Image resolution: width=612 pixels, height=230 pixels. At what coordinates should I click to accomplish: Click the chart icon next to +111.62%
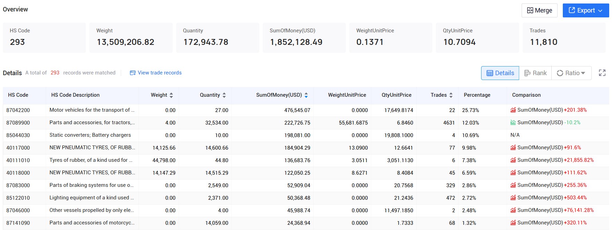(x=513, y=173)
